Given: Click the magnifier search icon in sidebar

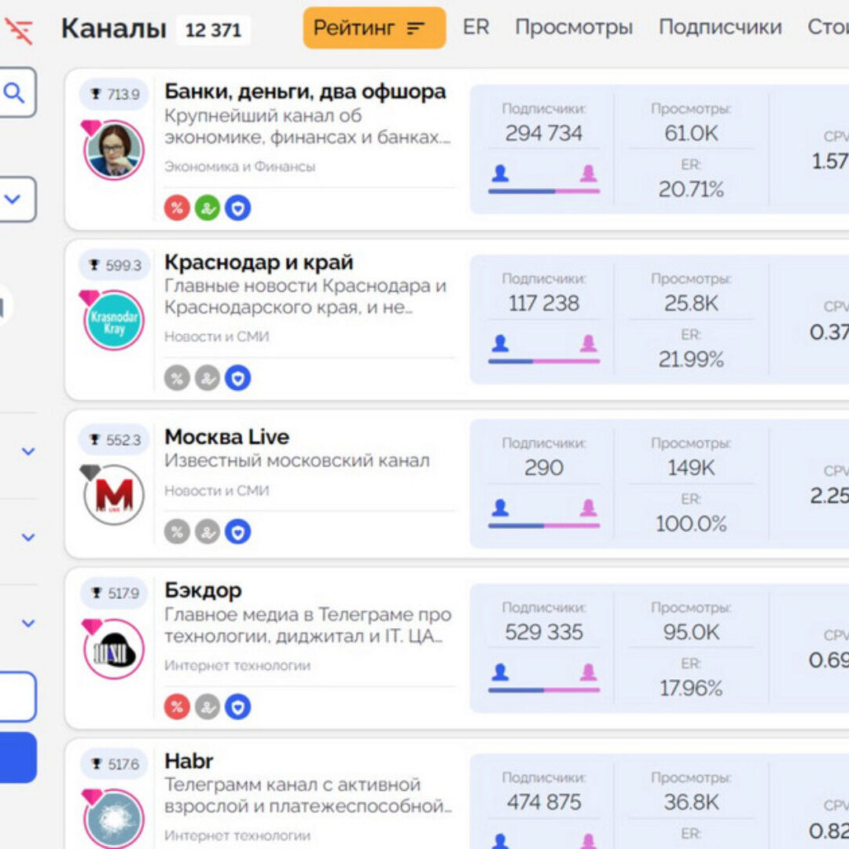Looking at the screenshot, I should click(15, 94).
